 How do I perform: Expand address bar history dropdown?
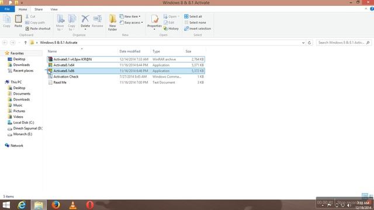click(303, 43)
